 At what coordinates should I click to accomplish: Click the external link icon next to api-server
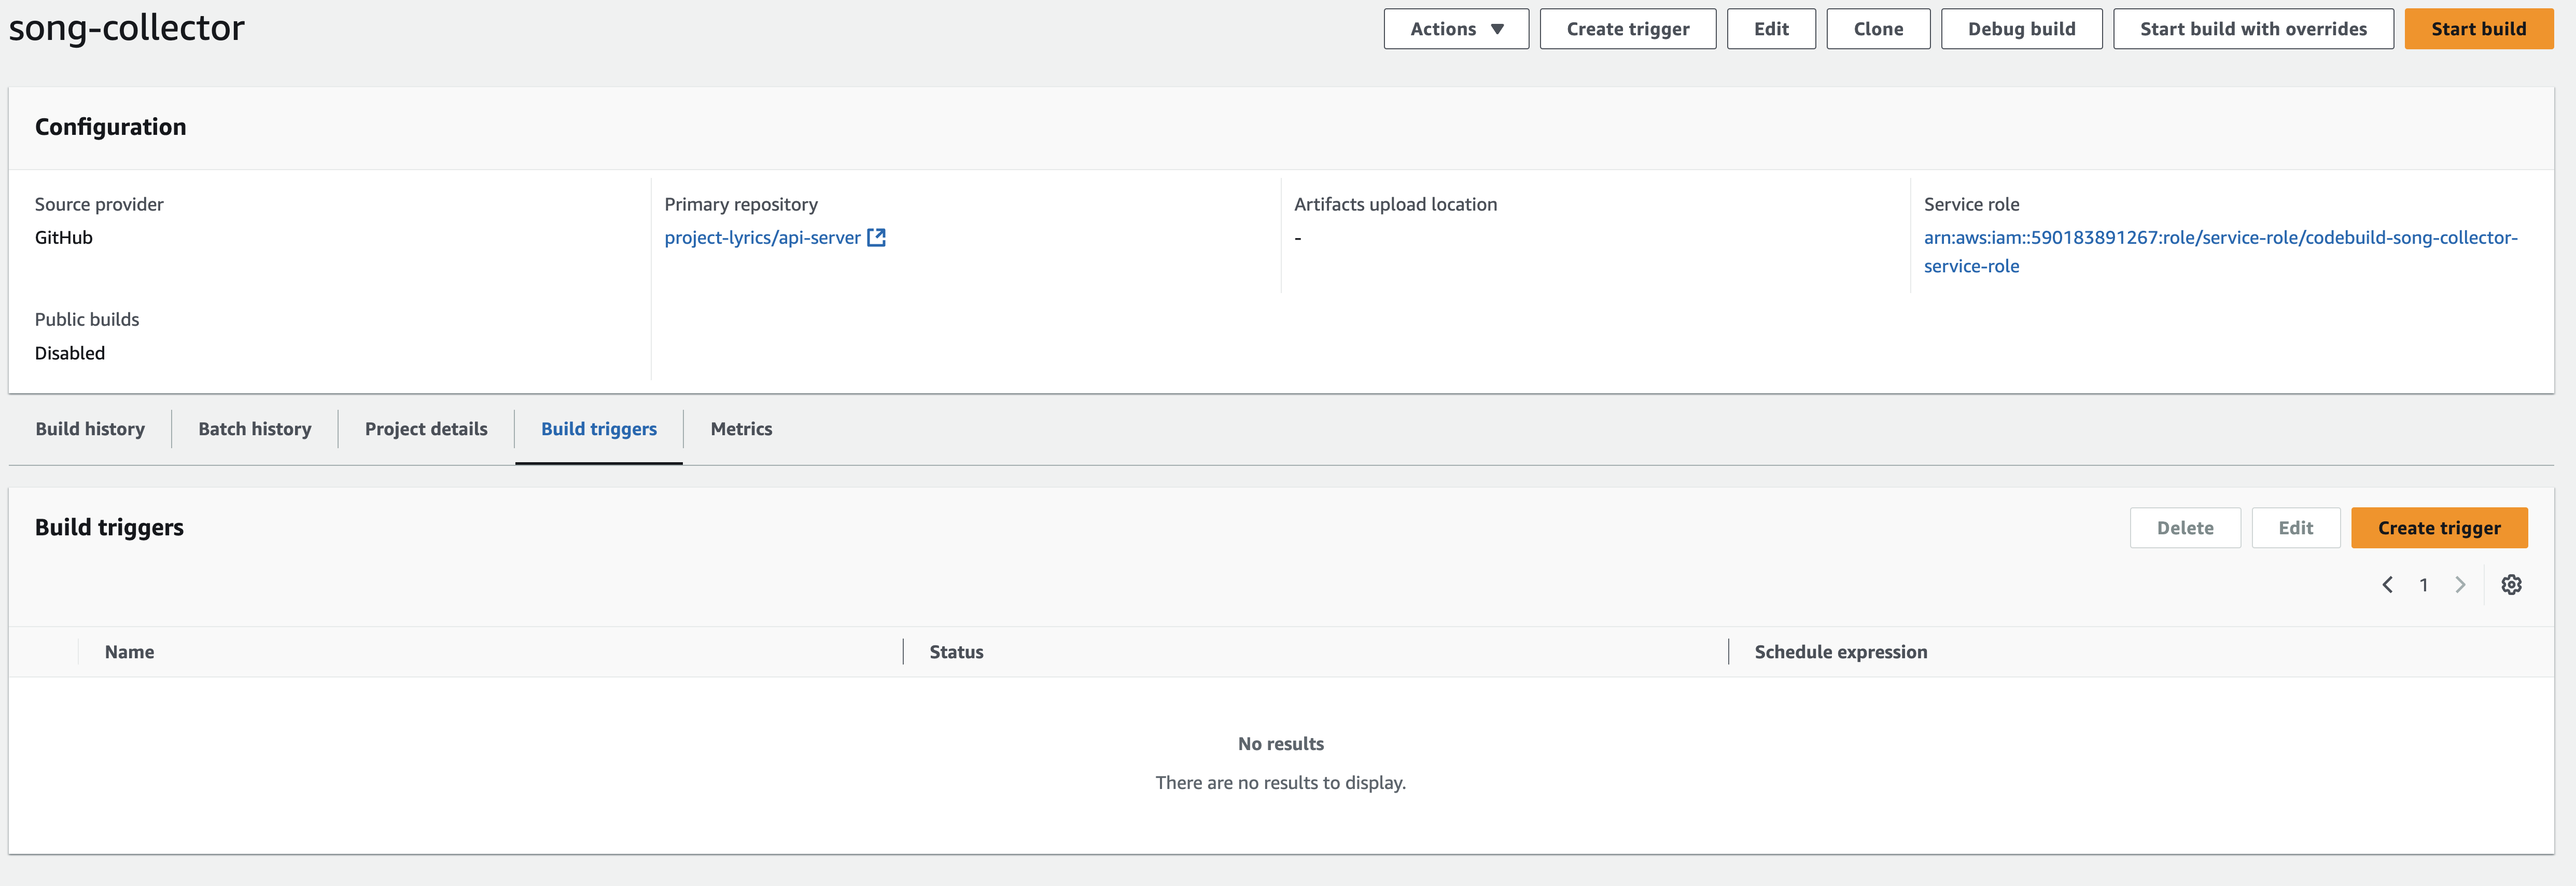876,238
